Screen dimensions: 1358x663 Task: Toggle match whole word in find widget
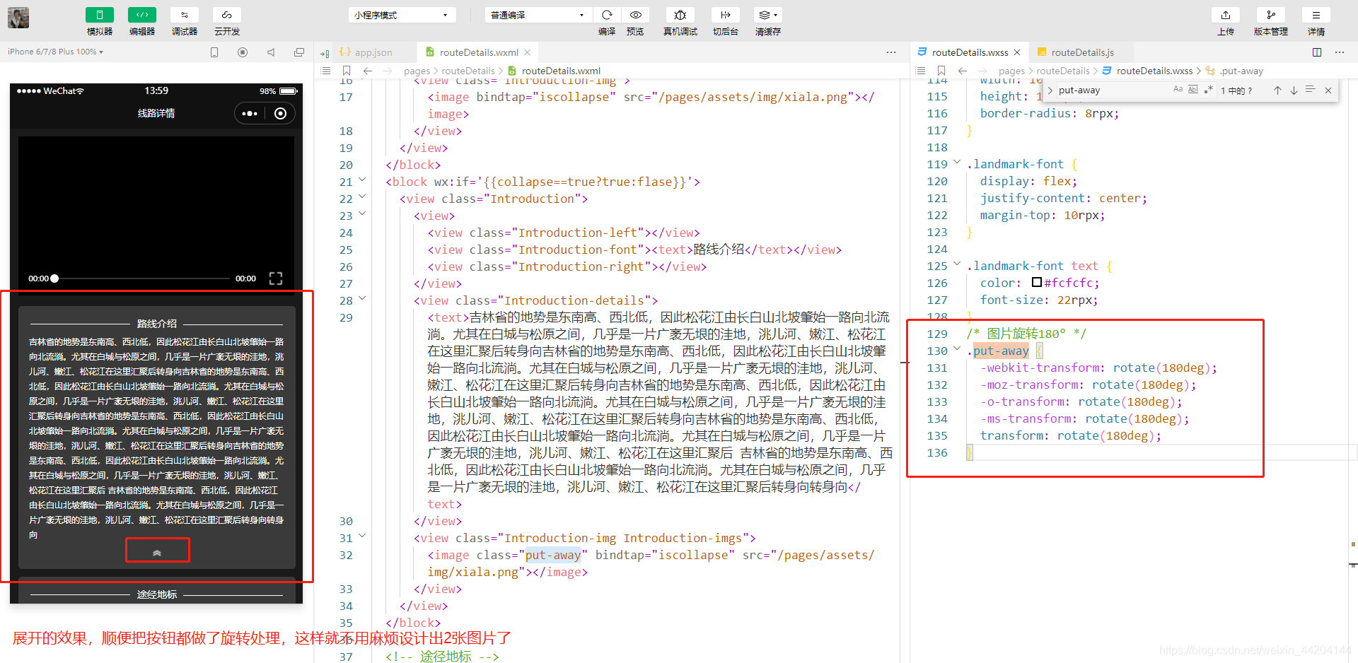pyautogui.click(x=1193, y=90)
